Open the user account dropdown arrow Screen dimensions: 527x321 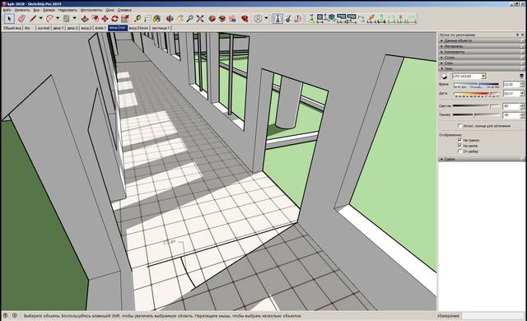[266, 18]
